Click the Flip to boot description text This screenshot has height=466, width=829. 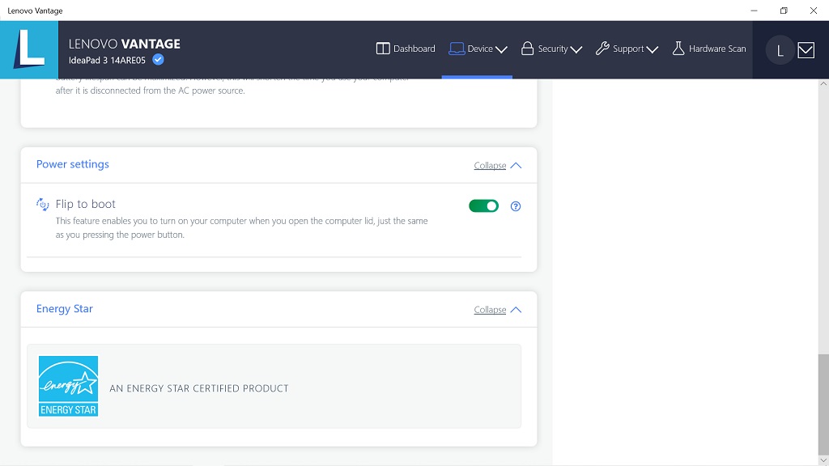241,227
